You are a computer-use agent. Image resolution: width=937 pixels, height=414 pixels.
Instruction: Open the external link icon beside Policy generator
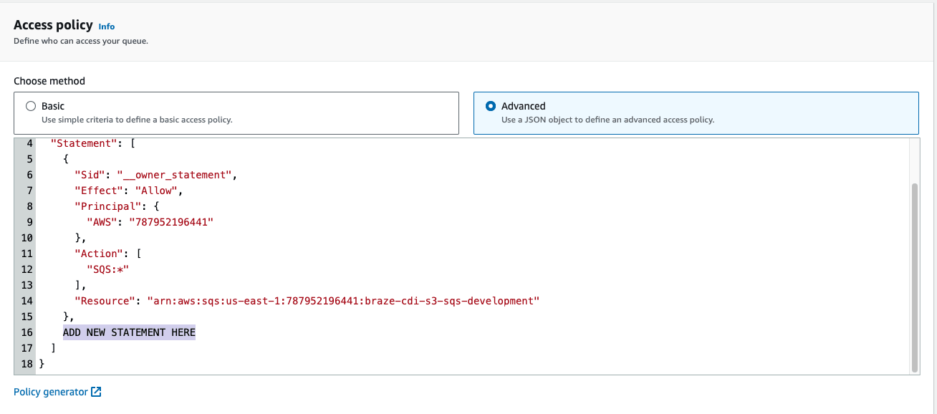[96, 392]
